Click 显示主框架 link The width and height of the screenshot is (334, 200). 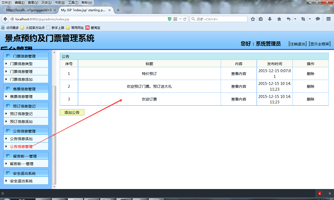click(x=320, y=44)
